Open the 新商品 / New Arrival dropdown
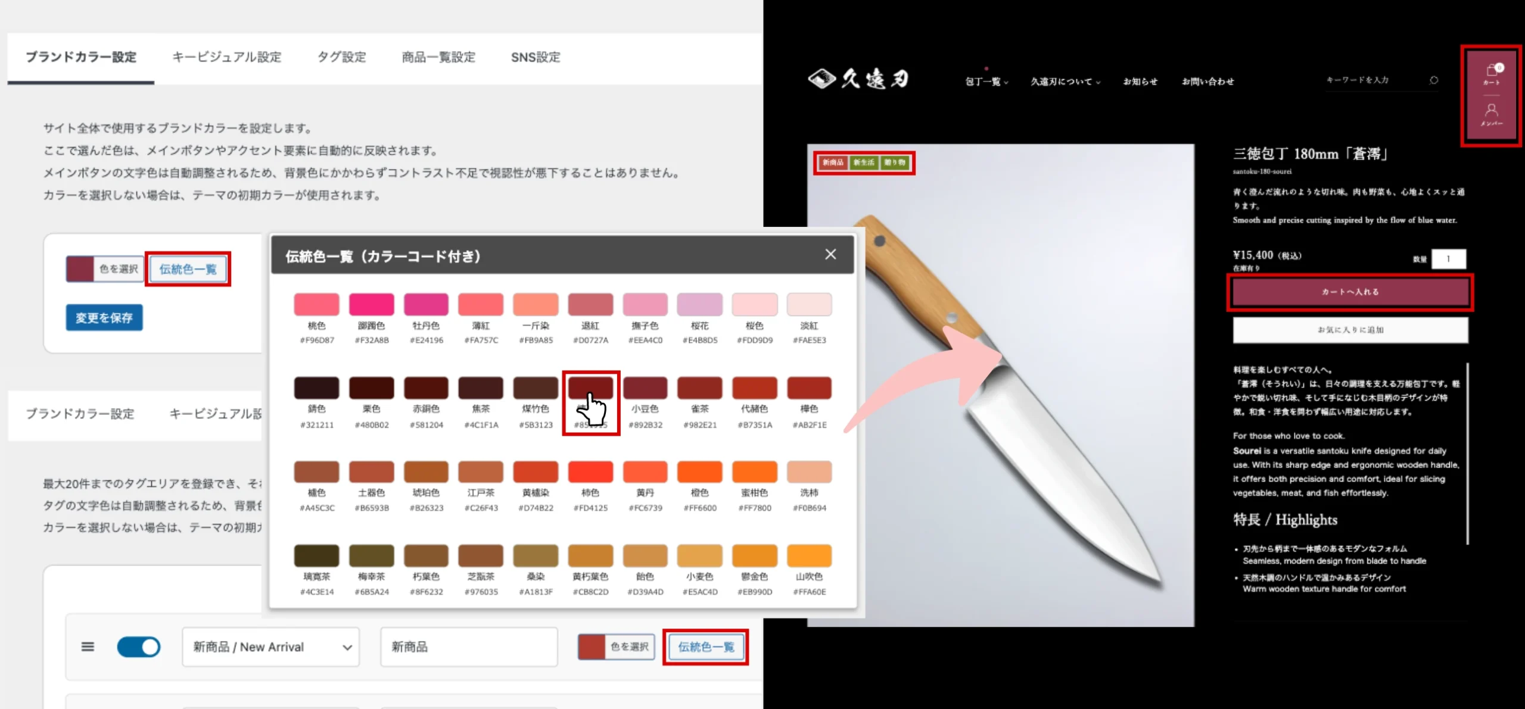This screenshot has height=709, width=1525. (x=270, y=646)
